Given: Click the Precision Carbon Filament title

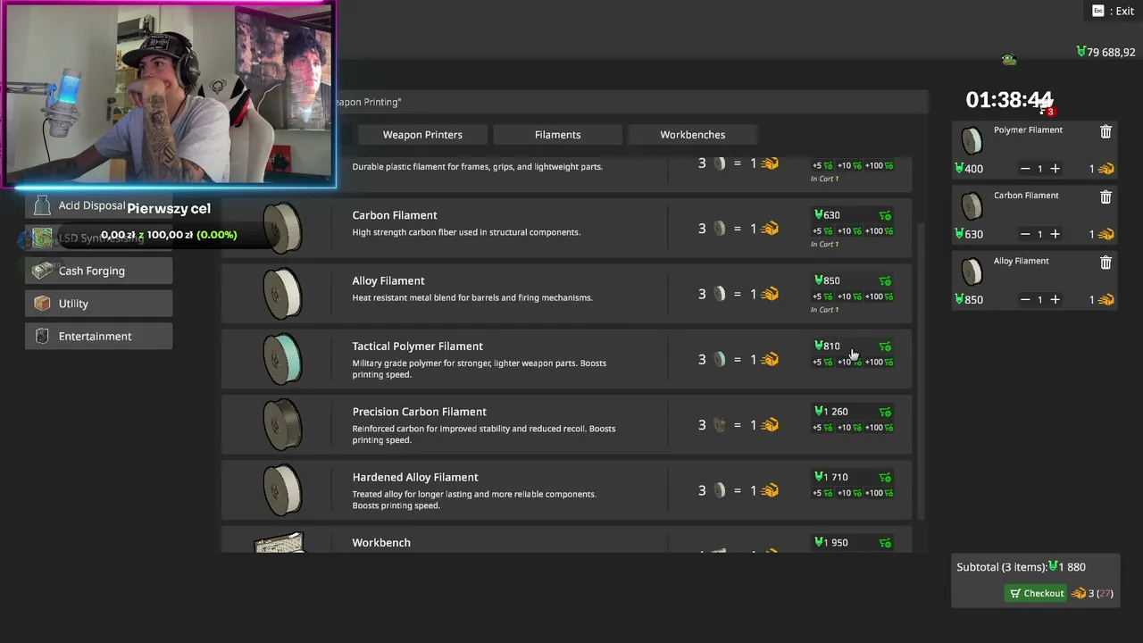Looking at the screenshot, I should (419, 412).
